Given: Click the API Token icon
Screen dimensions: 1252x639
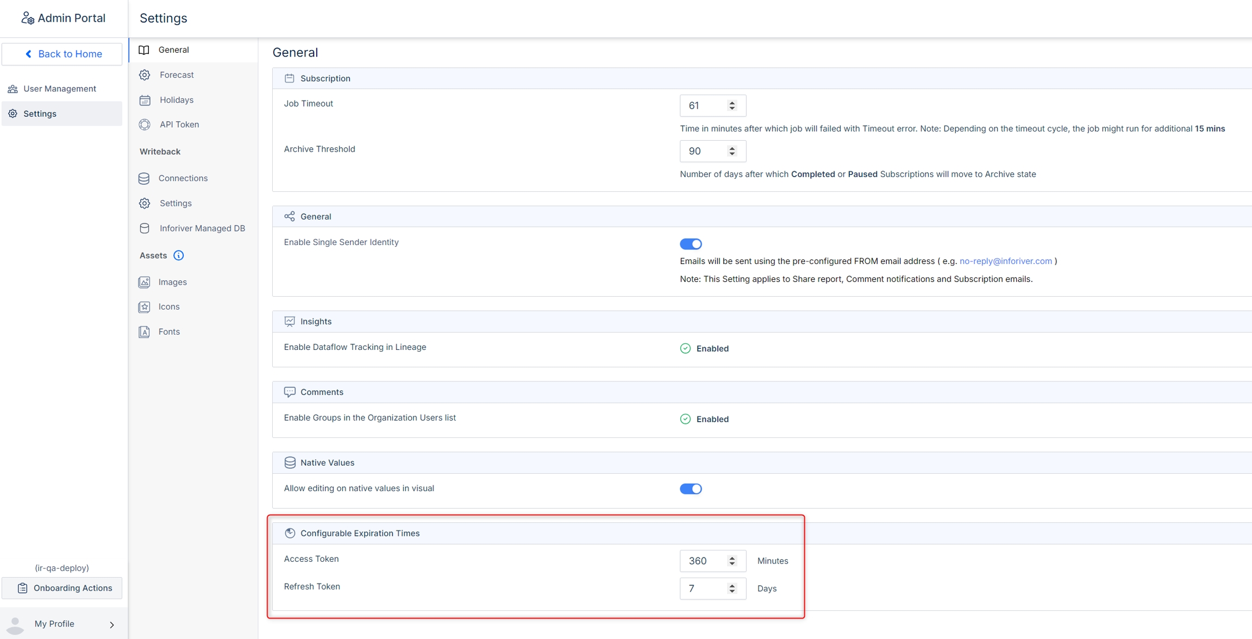Looking at the screenshot, I should (x=145, y=124).
